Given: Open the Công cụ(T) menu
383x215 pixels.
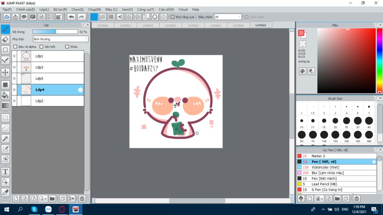Looking at the screenshot, I should [x=145, y=9].
